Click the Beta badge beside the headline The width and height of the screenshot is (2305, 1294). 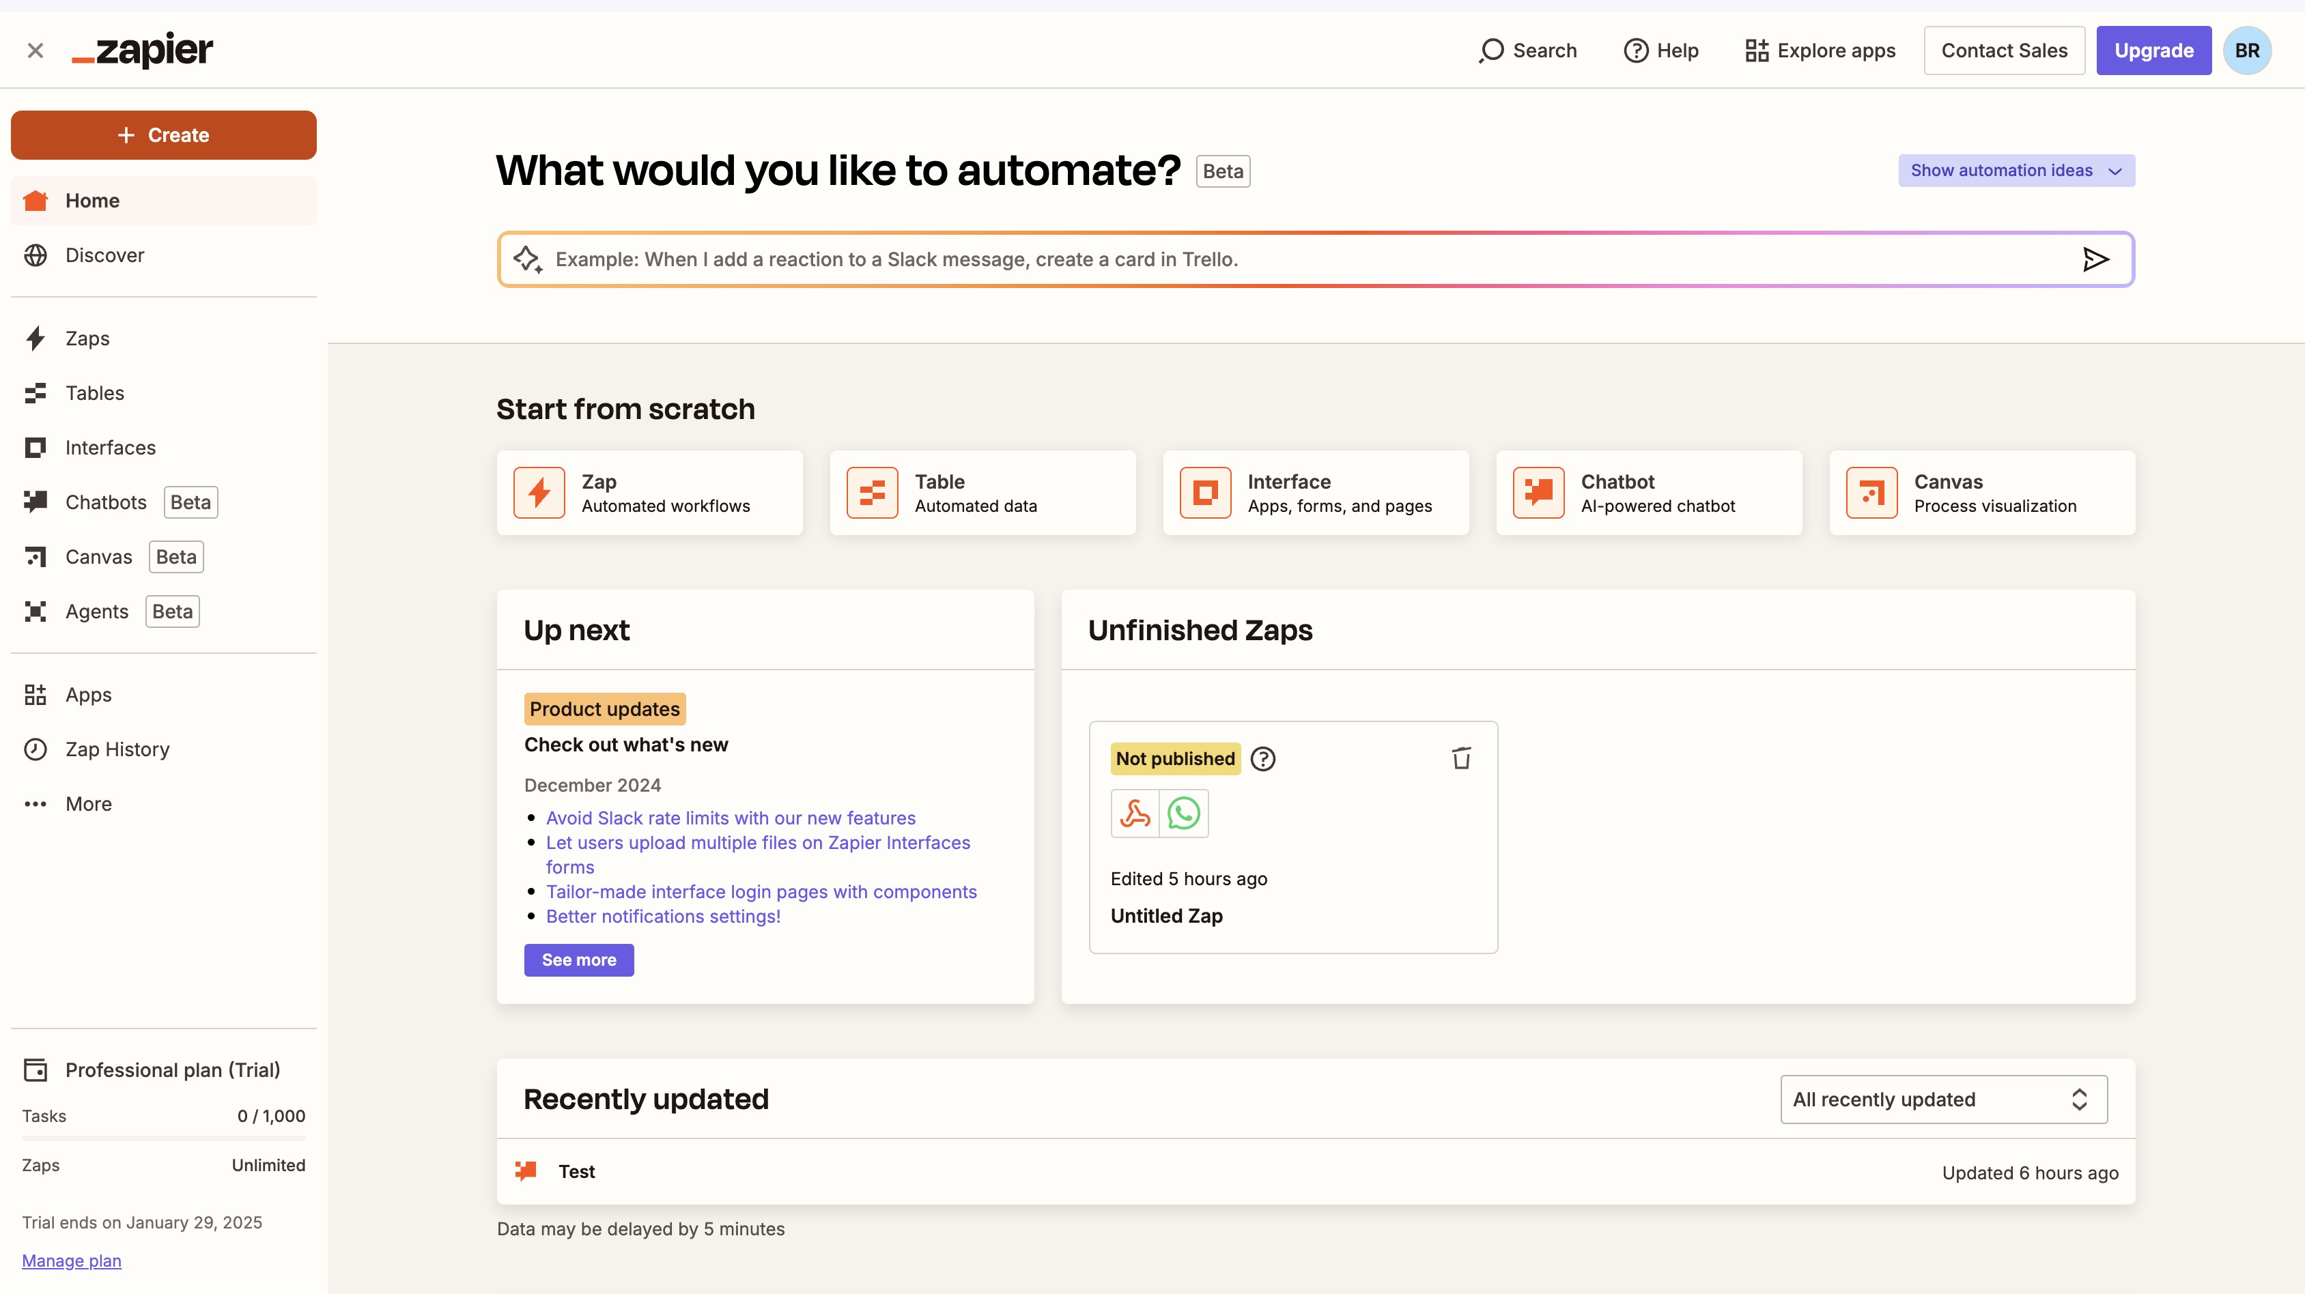click(1222, 171)
